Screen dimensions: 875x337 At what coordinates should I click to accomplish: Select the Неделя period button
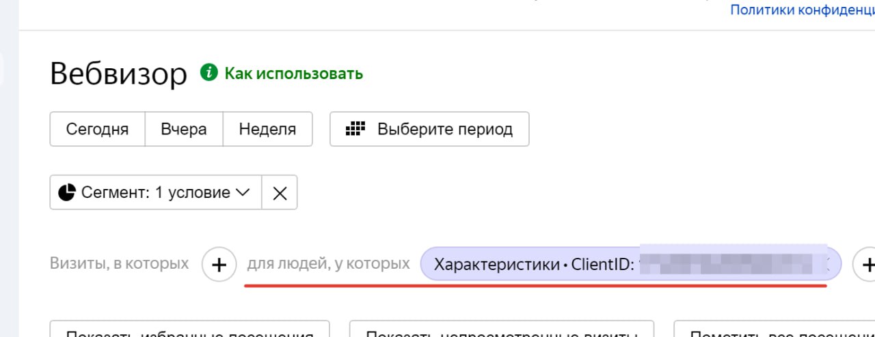tap(267, 129)
